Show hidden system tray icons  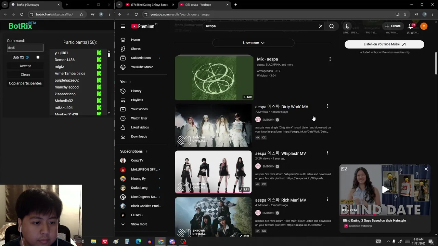point(388,242)
